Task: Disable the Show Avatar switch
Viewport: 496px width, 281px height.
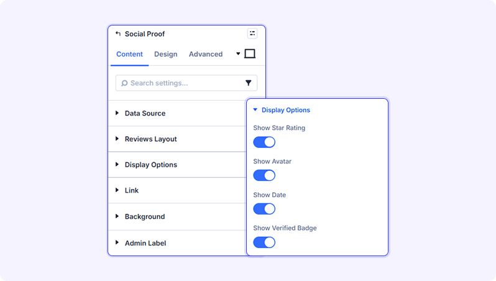Action: (264, 175)
